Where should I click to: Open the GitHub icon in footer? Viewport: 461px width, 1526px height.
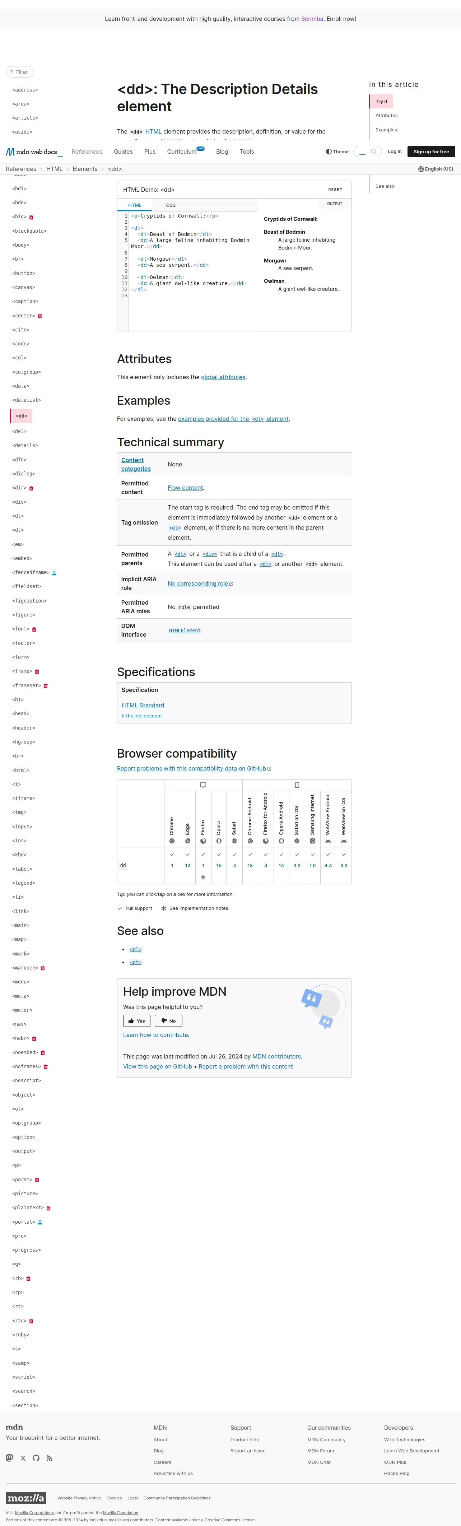click(x=36, y=1458)
